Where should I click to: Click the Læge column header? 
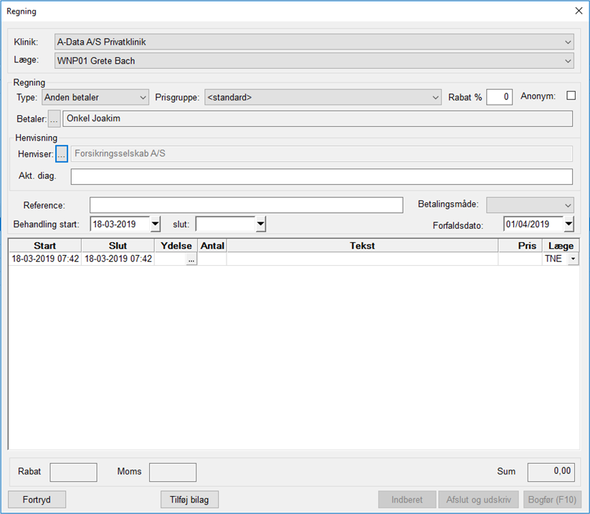(x=561, y=246)
